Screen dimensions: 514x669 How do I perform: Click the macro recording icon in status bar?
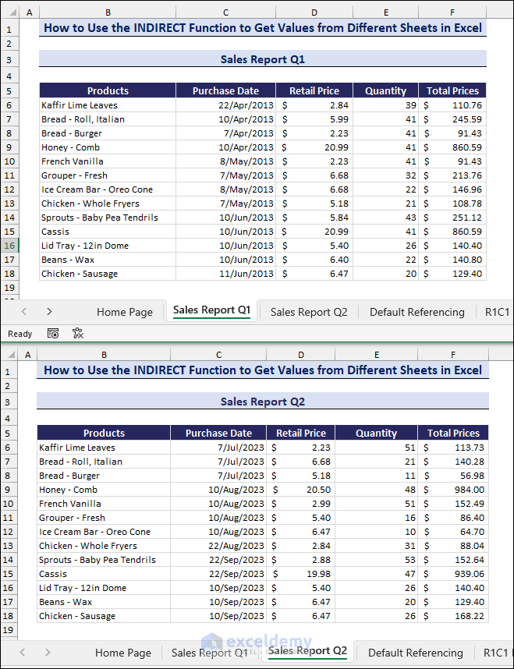[53, 334]
